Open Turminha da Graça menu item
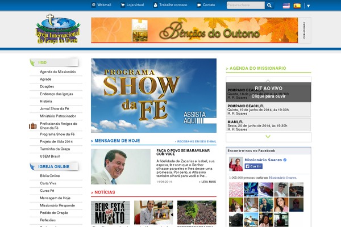341x227 pixels. pos(55,149)
